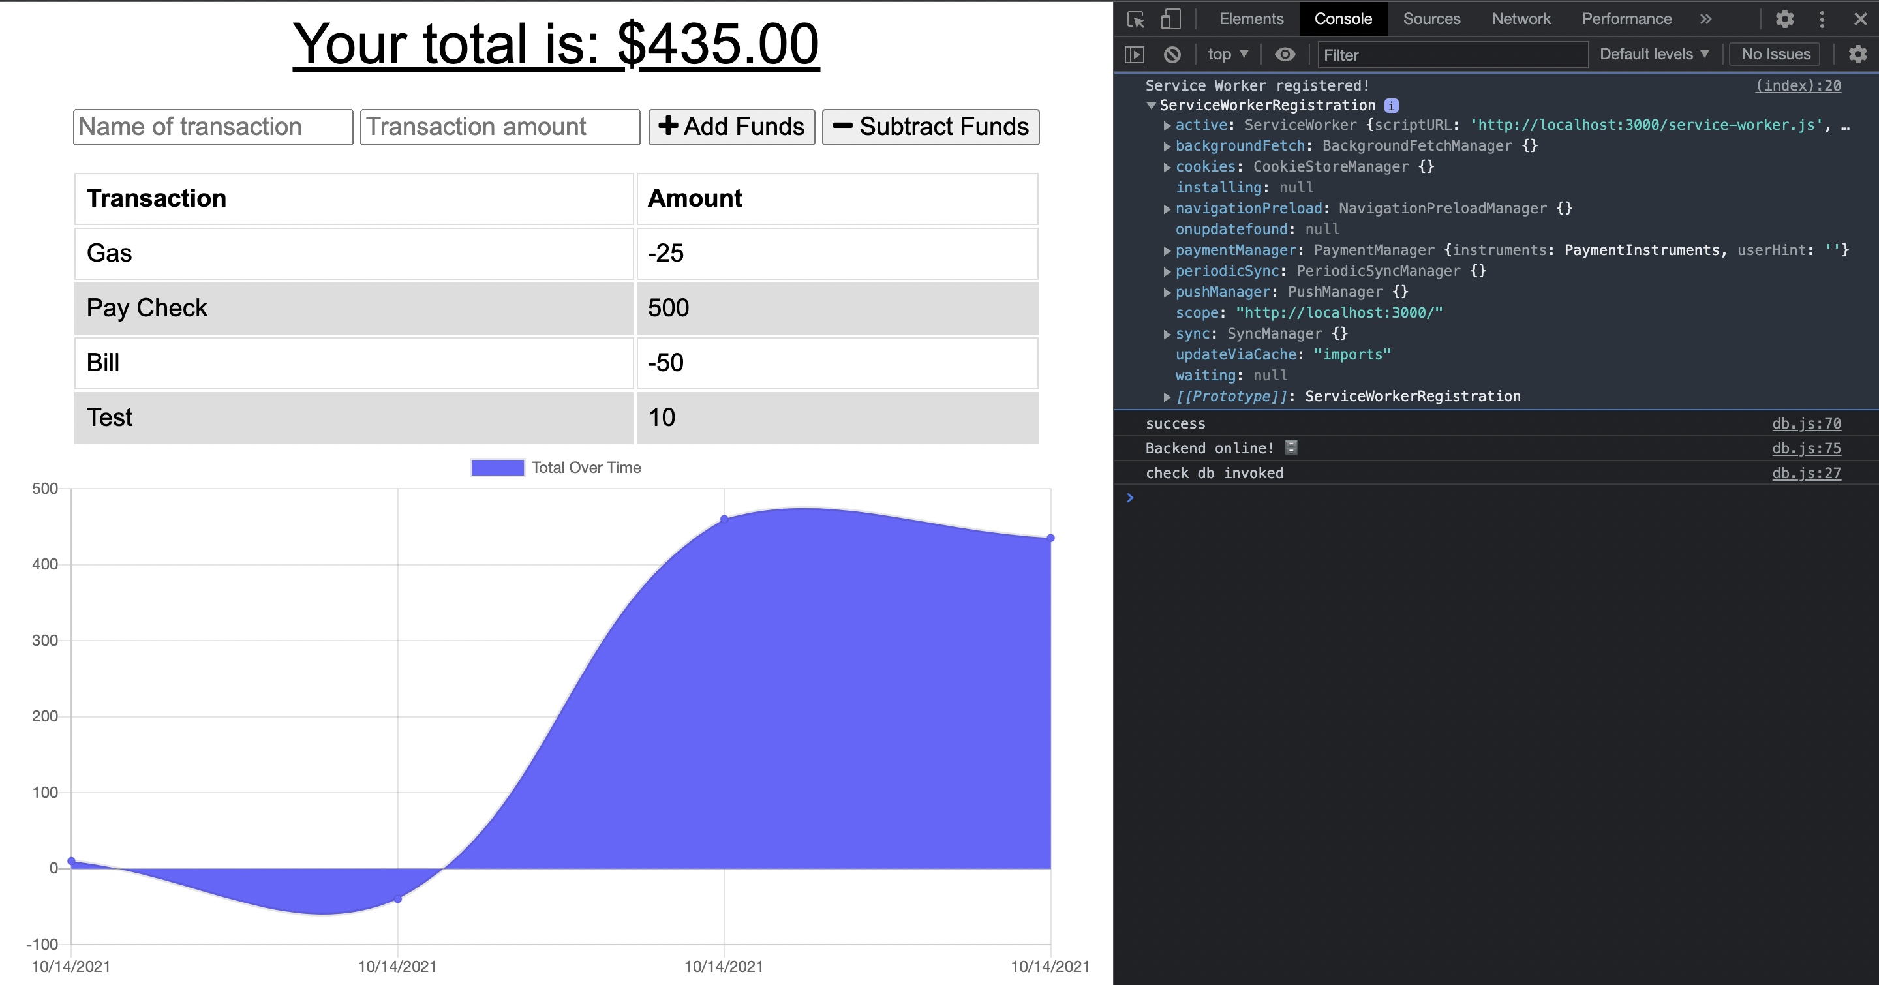Click the chart data point near 460
This screenshot has height=985, width=1879.
(x=724, y=519)
